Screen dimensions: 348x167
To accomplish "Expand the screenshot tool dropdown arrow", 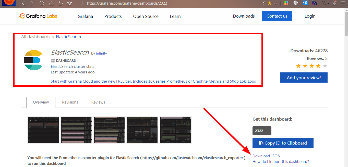I will [x=328, y=4].
